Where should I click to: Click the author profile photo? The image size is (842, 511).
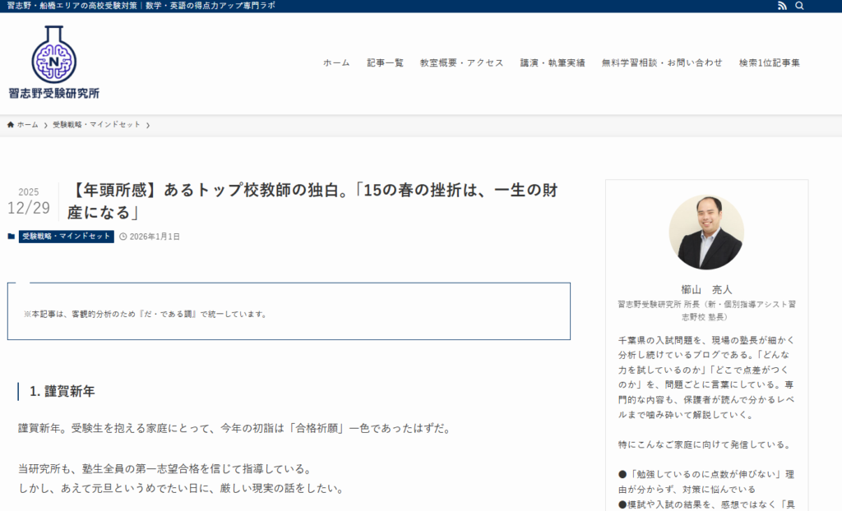pyautogui.click(x=706, y=232)
